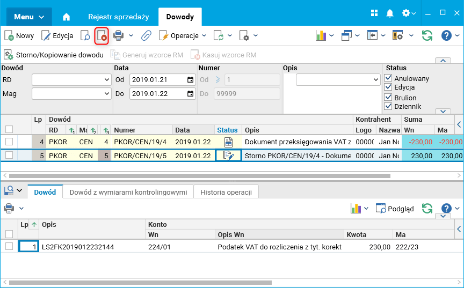The width and height of the screenshot is (464, 288).
Task: Click the cascading windows icon
Action: pyautogui.click(x=346, y=36)
